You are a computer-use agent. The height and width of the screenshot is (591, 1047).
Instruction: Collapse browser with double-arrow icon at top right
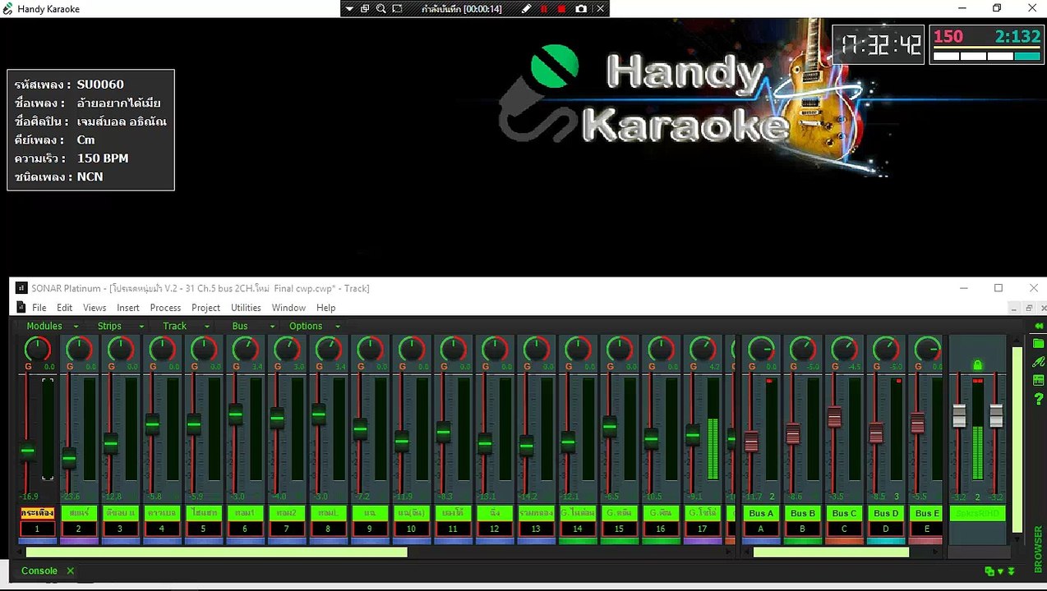1039,326
